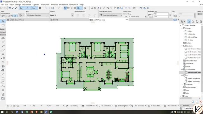The width and height of the screenshot is (203, 114).
Task: Open Home Story arrow next to Ground Floor
Action: pos(146,16)
